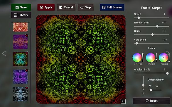Delete the purple-orange preset thumbnail
This screenshot has height=107, width=172.
[27, 36]
